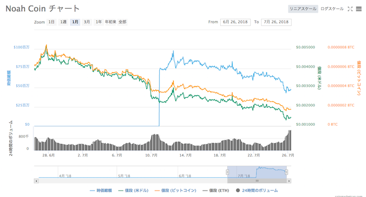
Task: Switch to ログスケール (log scale)
Action: click(x=332, y=9)
